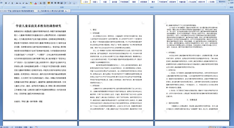
Task: Click the word count in status bar
Action: 5,127
